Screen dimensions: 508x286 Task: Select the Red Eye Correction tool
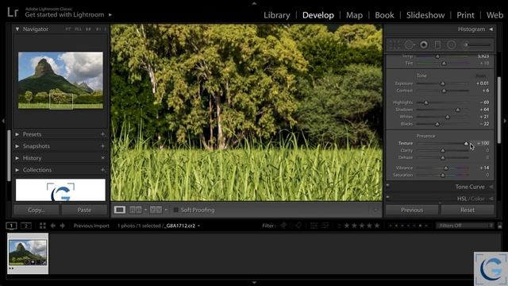coord(424,44)
